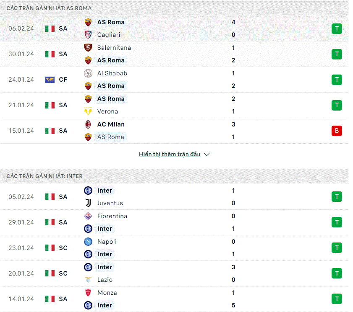Click the Salernitana team logo
The image size is (353, 312).
(88, 48)
